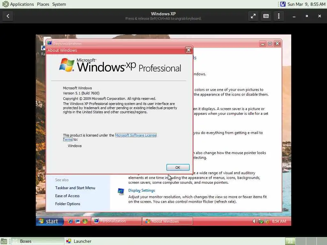Select the Launcher taskbar entry
Viewport: 327px width, 245px height.
click(x=79, y=241)
